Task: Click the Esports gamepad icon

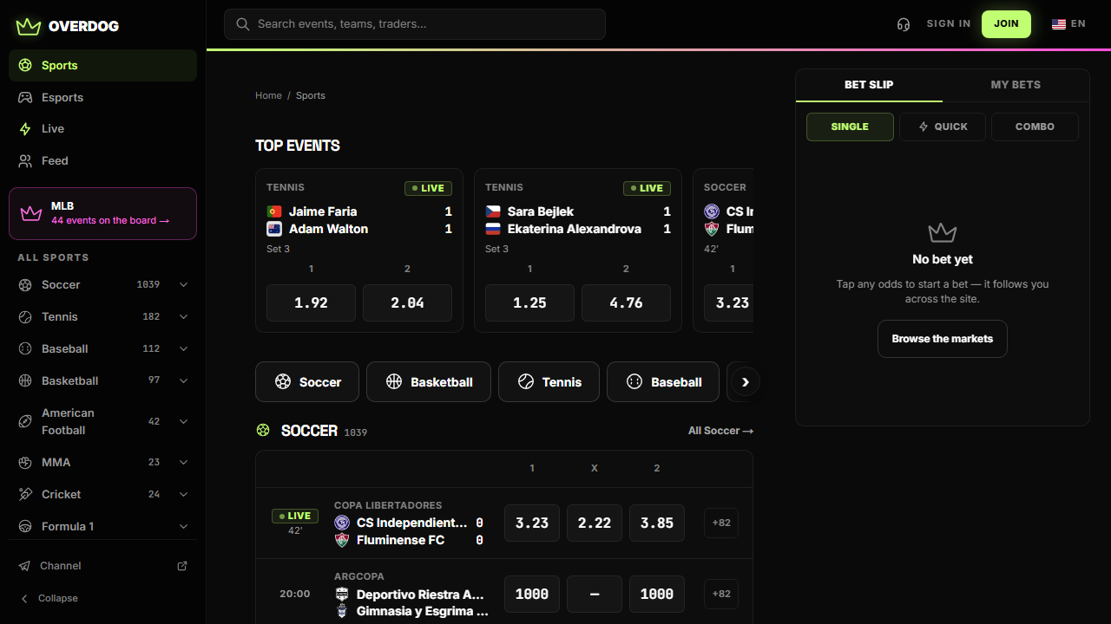Action: (x=25, y=97)
